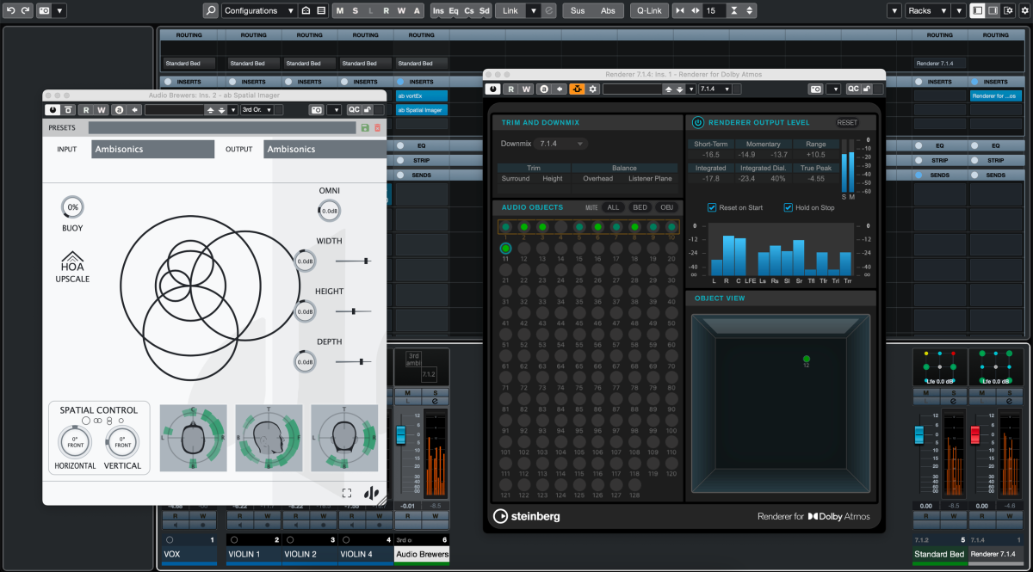Toggle the HOA Upscale icon

pos(72,262)
